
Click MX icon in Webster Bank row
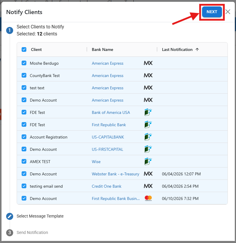(x=148, y=174)
